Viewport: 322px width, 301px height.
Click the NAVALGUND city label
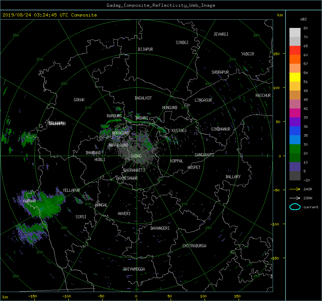tap(118, 145)
